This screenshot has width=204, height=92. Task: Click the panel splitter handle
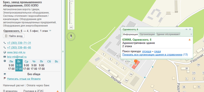[x=63, y=51]
